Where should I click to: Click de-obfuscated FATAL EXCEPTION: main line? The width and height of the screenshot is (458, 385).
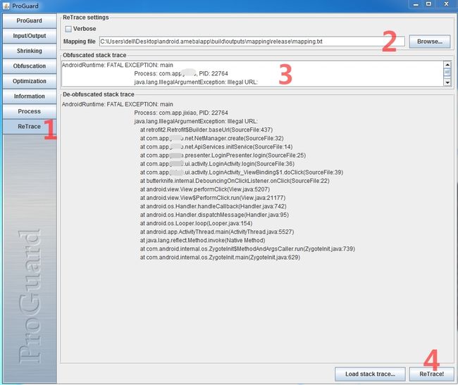point(118,104)
